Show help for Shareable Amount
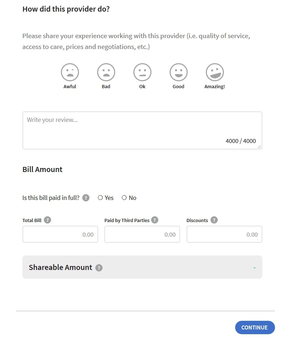This screenshot has width=300, height=344. pos(99,268)
